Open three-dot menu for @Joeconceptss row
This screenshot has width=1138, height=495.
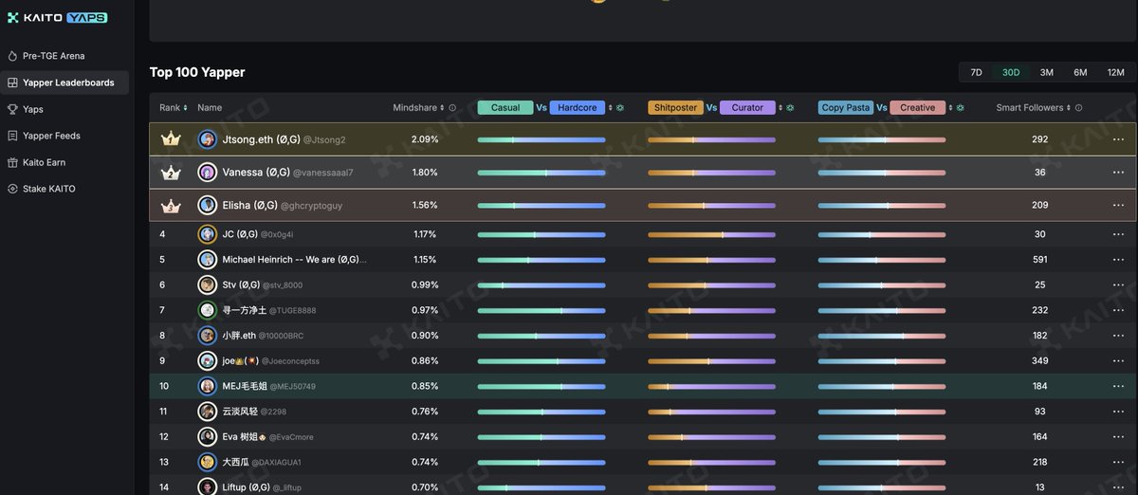tap(1118, 360)
